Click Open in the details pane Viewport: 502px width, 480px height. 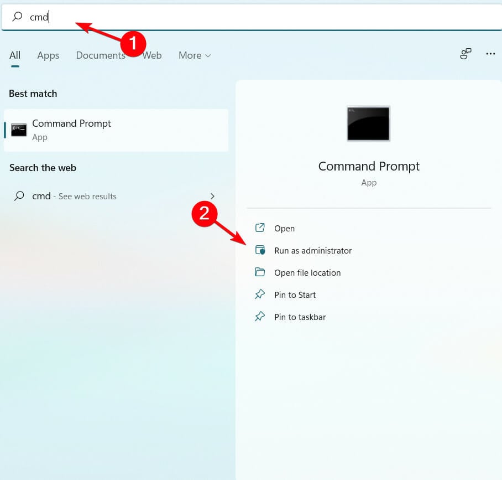point(284,228)
